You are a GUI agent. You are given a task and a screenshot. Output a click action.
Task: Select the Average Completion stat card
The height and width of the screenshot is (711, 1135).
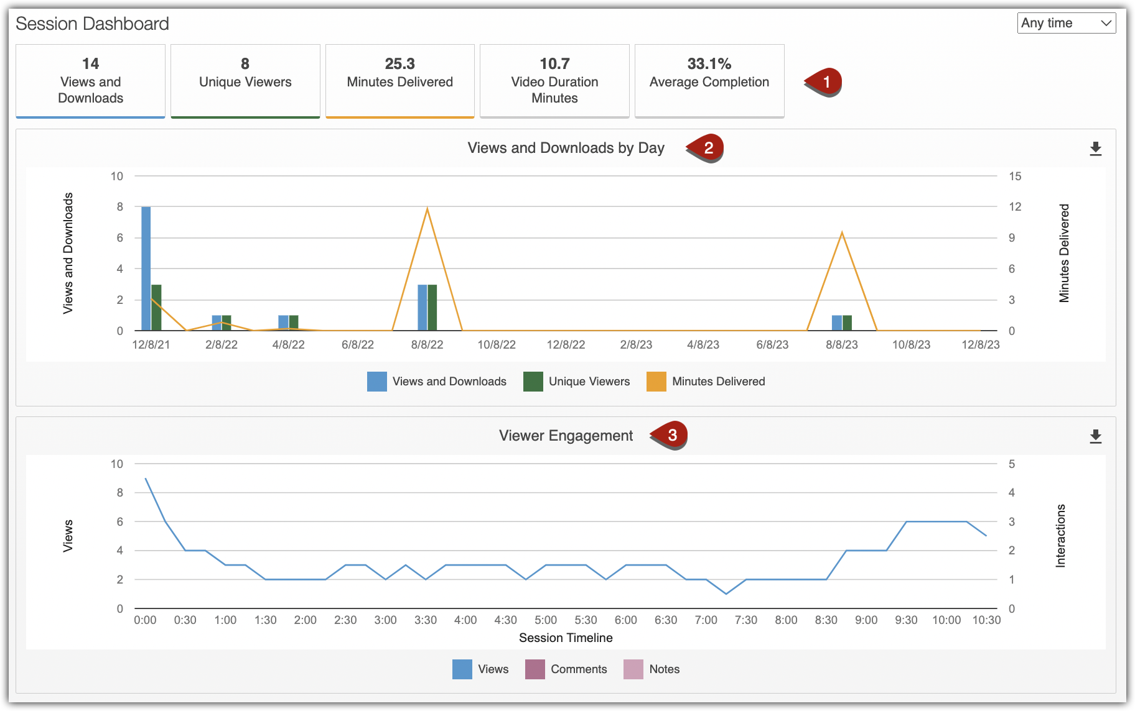(709, 81)
